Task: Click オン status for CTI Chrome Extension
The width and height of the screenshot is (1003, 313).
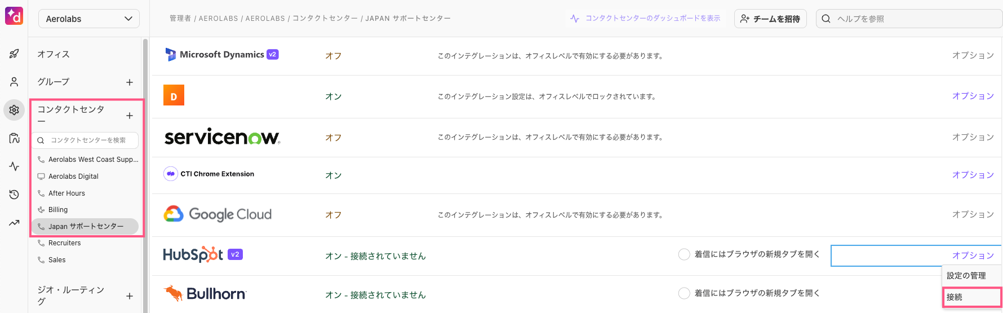Action: pyautogui.click(x=333, y=175)
